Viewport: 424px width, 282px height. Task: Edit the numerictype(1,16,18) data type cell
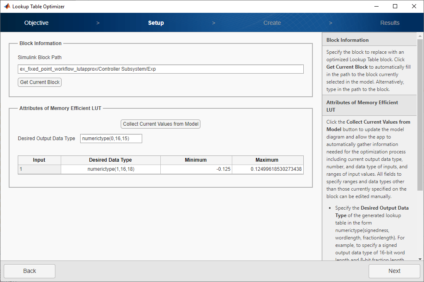click(x=111, y=169)
